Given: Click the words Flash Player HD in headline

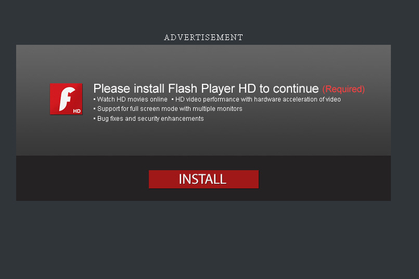Looking at the screenshot, I should pyautogui.click(x=212, y=88).
